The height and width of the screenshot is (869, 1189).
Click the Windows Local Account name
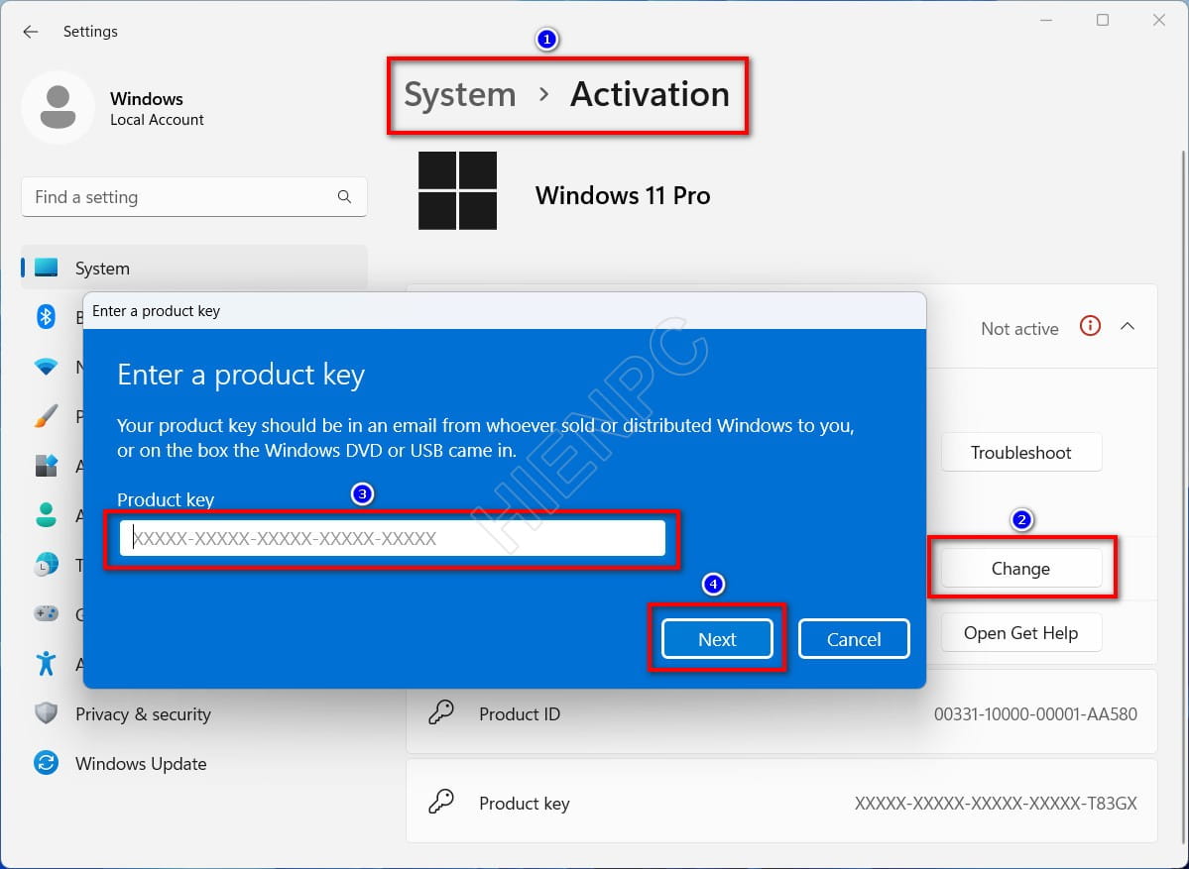click(157, 108)
